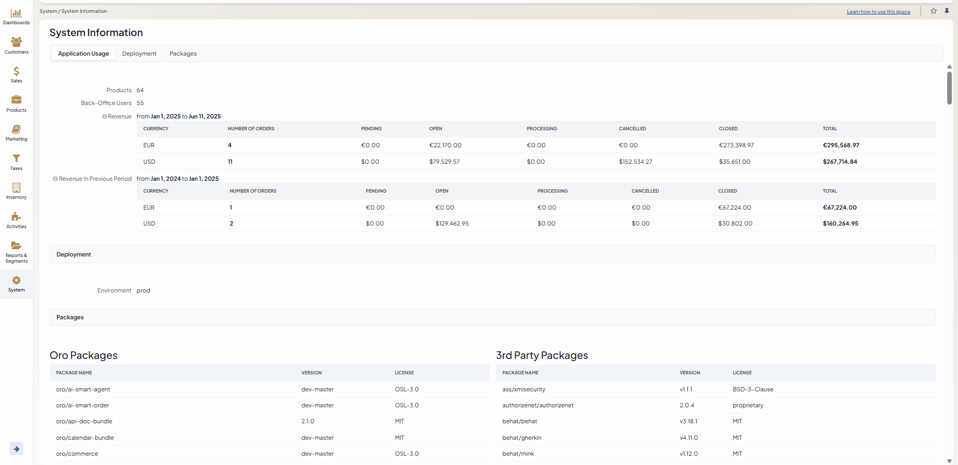Mark page as favorite with star icon
Image resolution: width=958 pixels, height=465 pixels.
pyautogui.click(x=933, y=11)
